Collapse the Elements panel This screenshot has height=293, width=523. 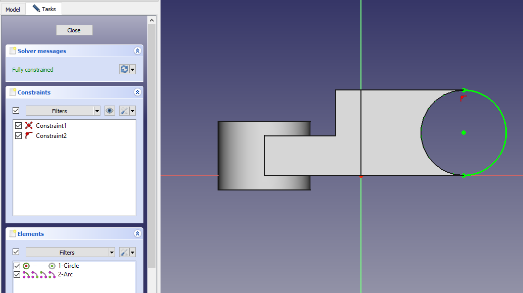tap(137, 234)
